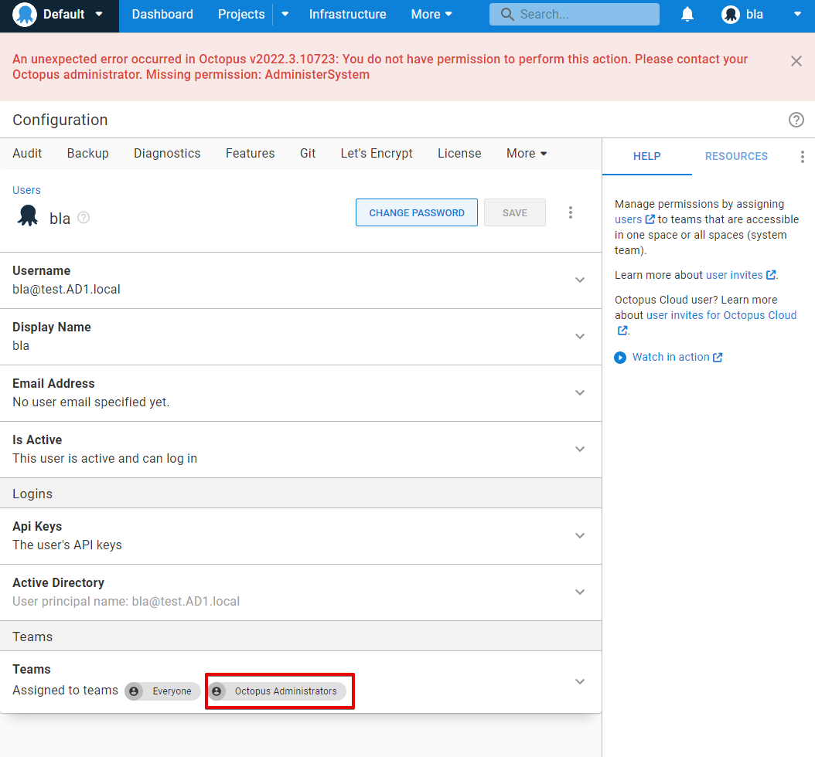
Task: Click the bla user avatar in top bar
Action: [730, 14]
